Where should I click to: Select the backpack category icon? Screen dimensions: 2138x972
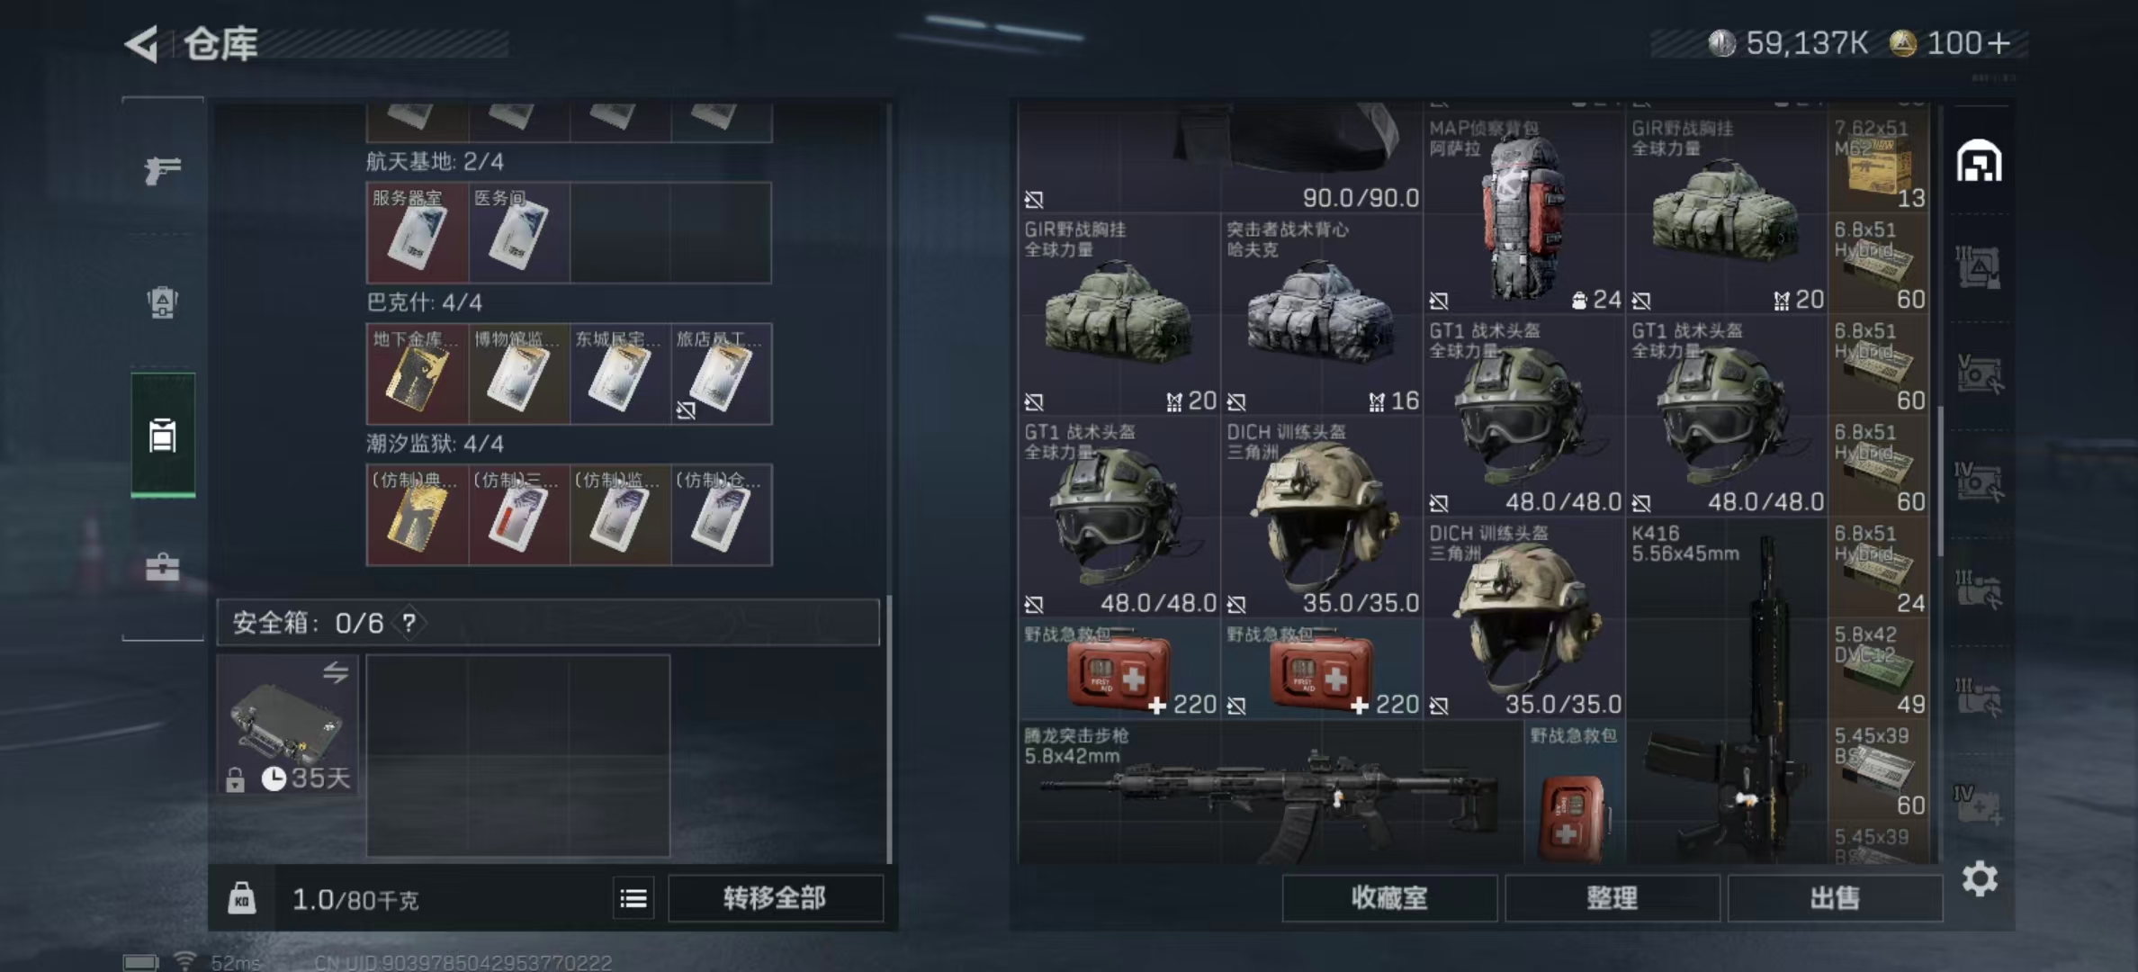pyautogui.click(x=163, y=302)
